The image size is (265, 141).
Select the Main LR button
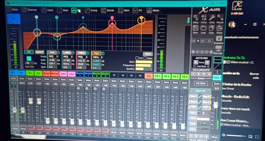[201, 91]
